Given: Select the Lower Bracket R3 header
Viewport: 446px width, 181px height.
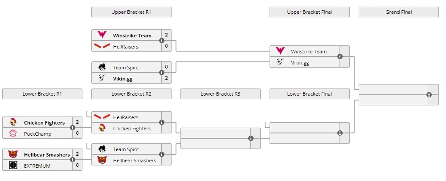Looking at the screenshot, I should tap(220, 94).
